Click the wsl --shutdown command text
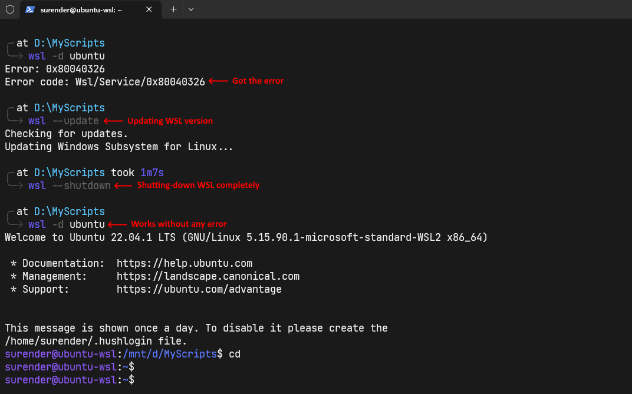Screen dimensions: 632x394 (x=69, y=185)
